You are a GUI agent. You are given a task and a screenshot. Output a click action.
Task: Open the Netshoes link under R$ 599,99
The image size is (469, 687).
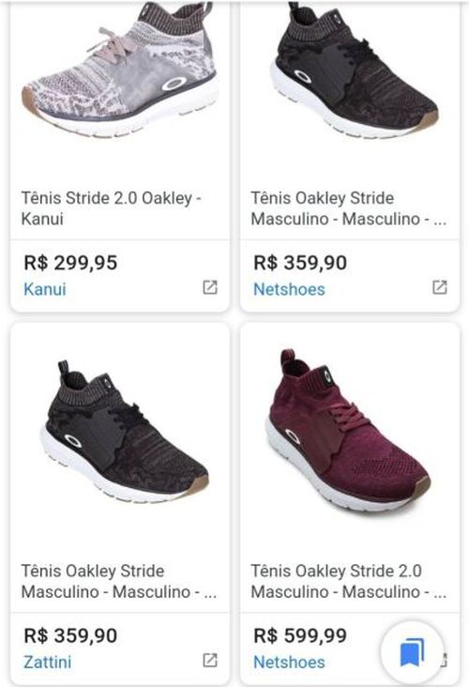point(289,662)
